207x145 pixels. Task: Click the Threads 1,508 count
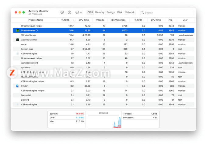point(154,114)
